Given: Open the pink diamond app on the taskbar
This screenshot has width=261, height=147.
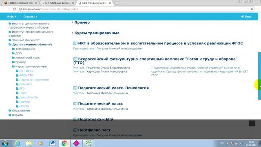Looking at the screenshot, I should tap(76, 143).
